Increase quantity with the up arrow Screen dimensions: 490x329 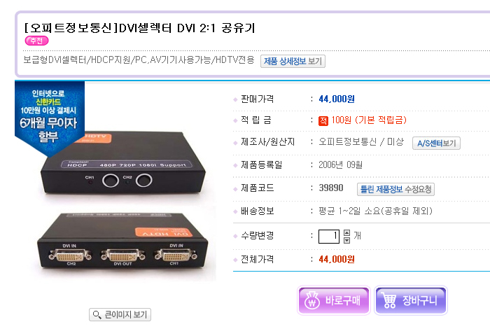click(346, 233)
